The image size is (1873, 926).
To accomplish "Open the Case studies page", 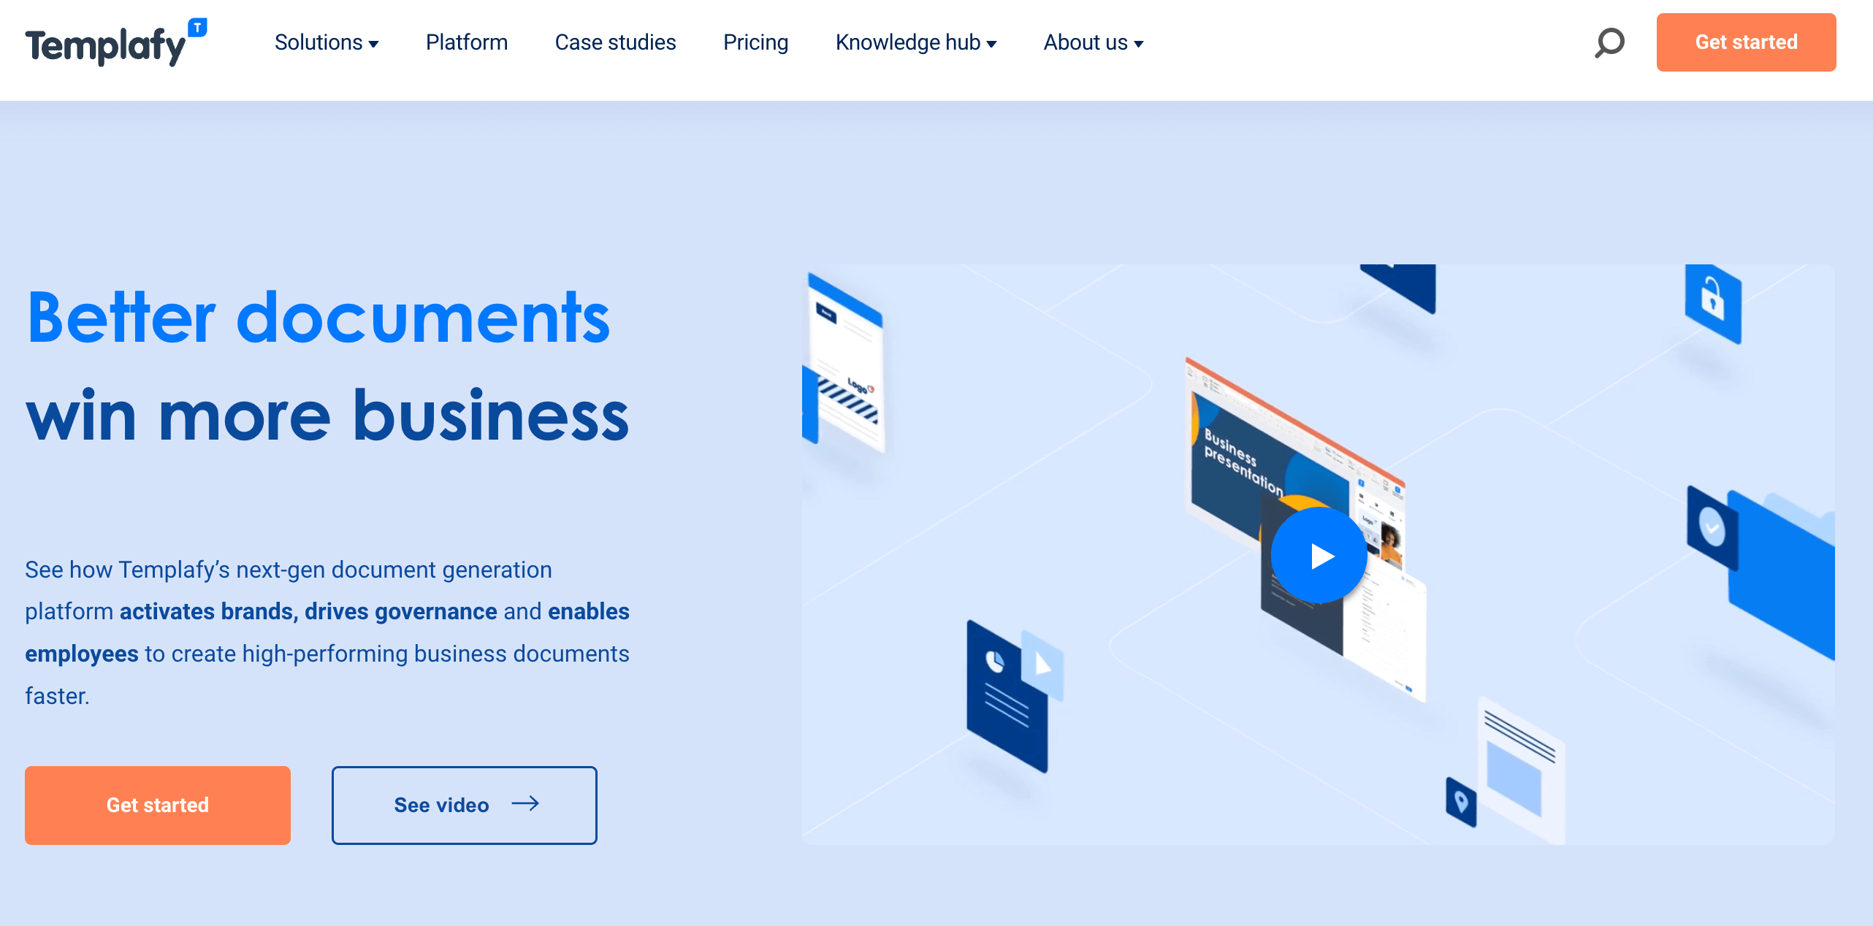I will [x=617, y=42].
